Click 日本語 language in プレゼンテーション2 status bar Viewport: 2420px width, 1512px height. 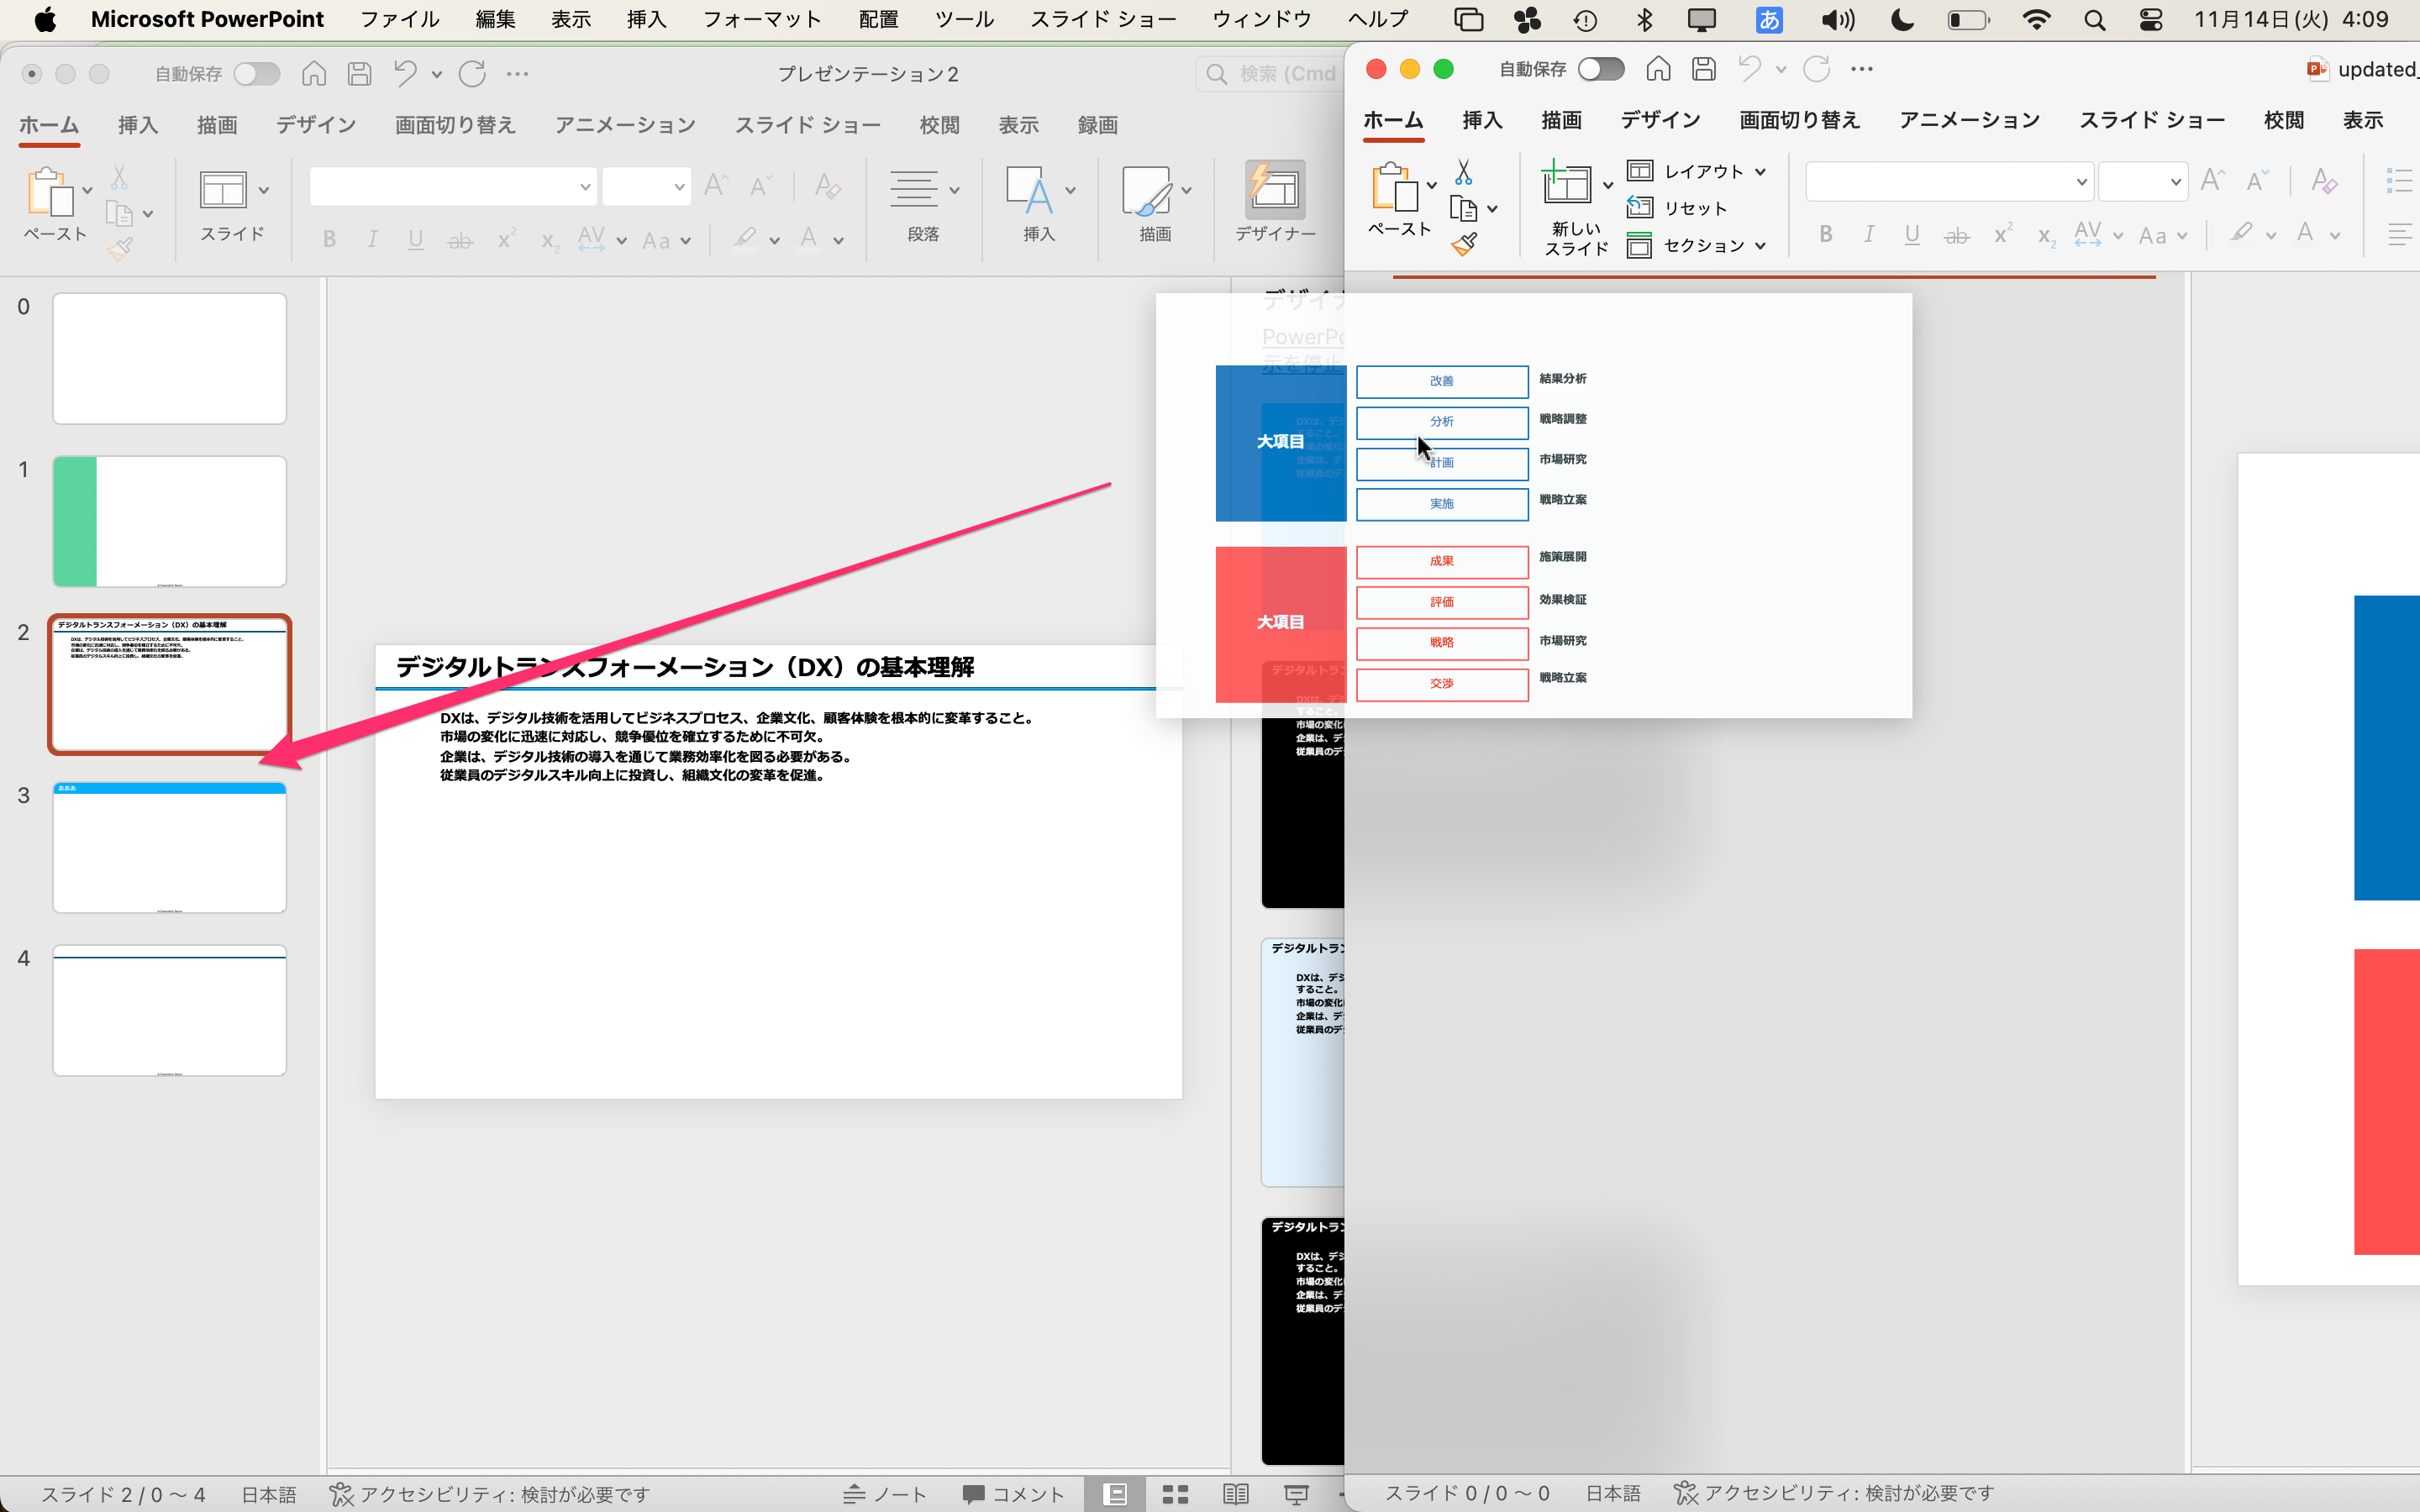tap(269, 1494)
